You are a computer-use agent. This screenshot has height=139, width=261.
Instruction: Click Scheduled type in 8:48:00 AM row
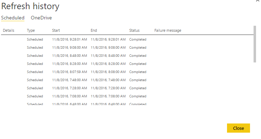(35, 56)
